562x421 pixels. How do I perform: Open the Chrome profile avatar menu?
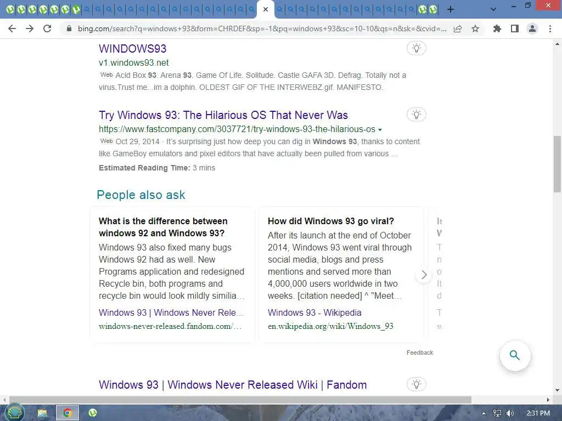(x=532, y=29)
